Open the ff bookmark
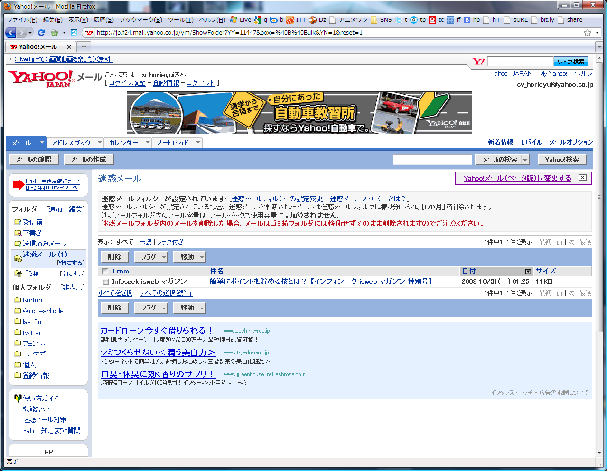The height and width of the screenshot is (471, 607). point(454,20)
